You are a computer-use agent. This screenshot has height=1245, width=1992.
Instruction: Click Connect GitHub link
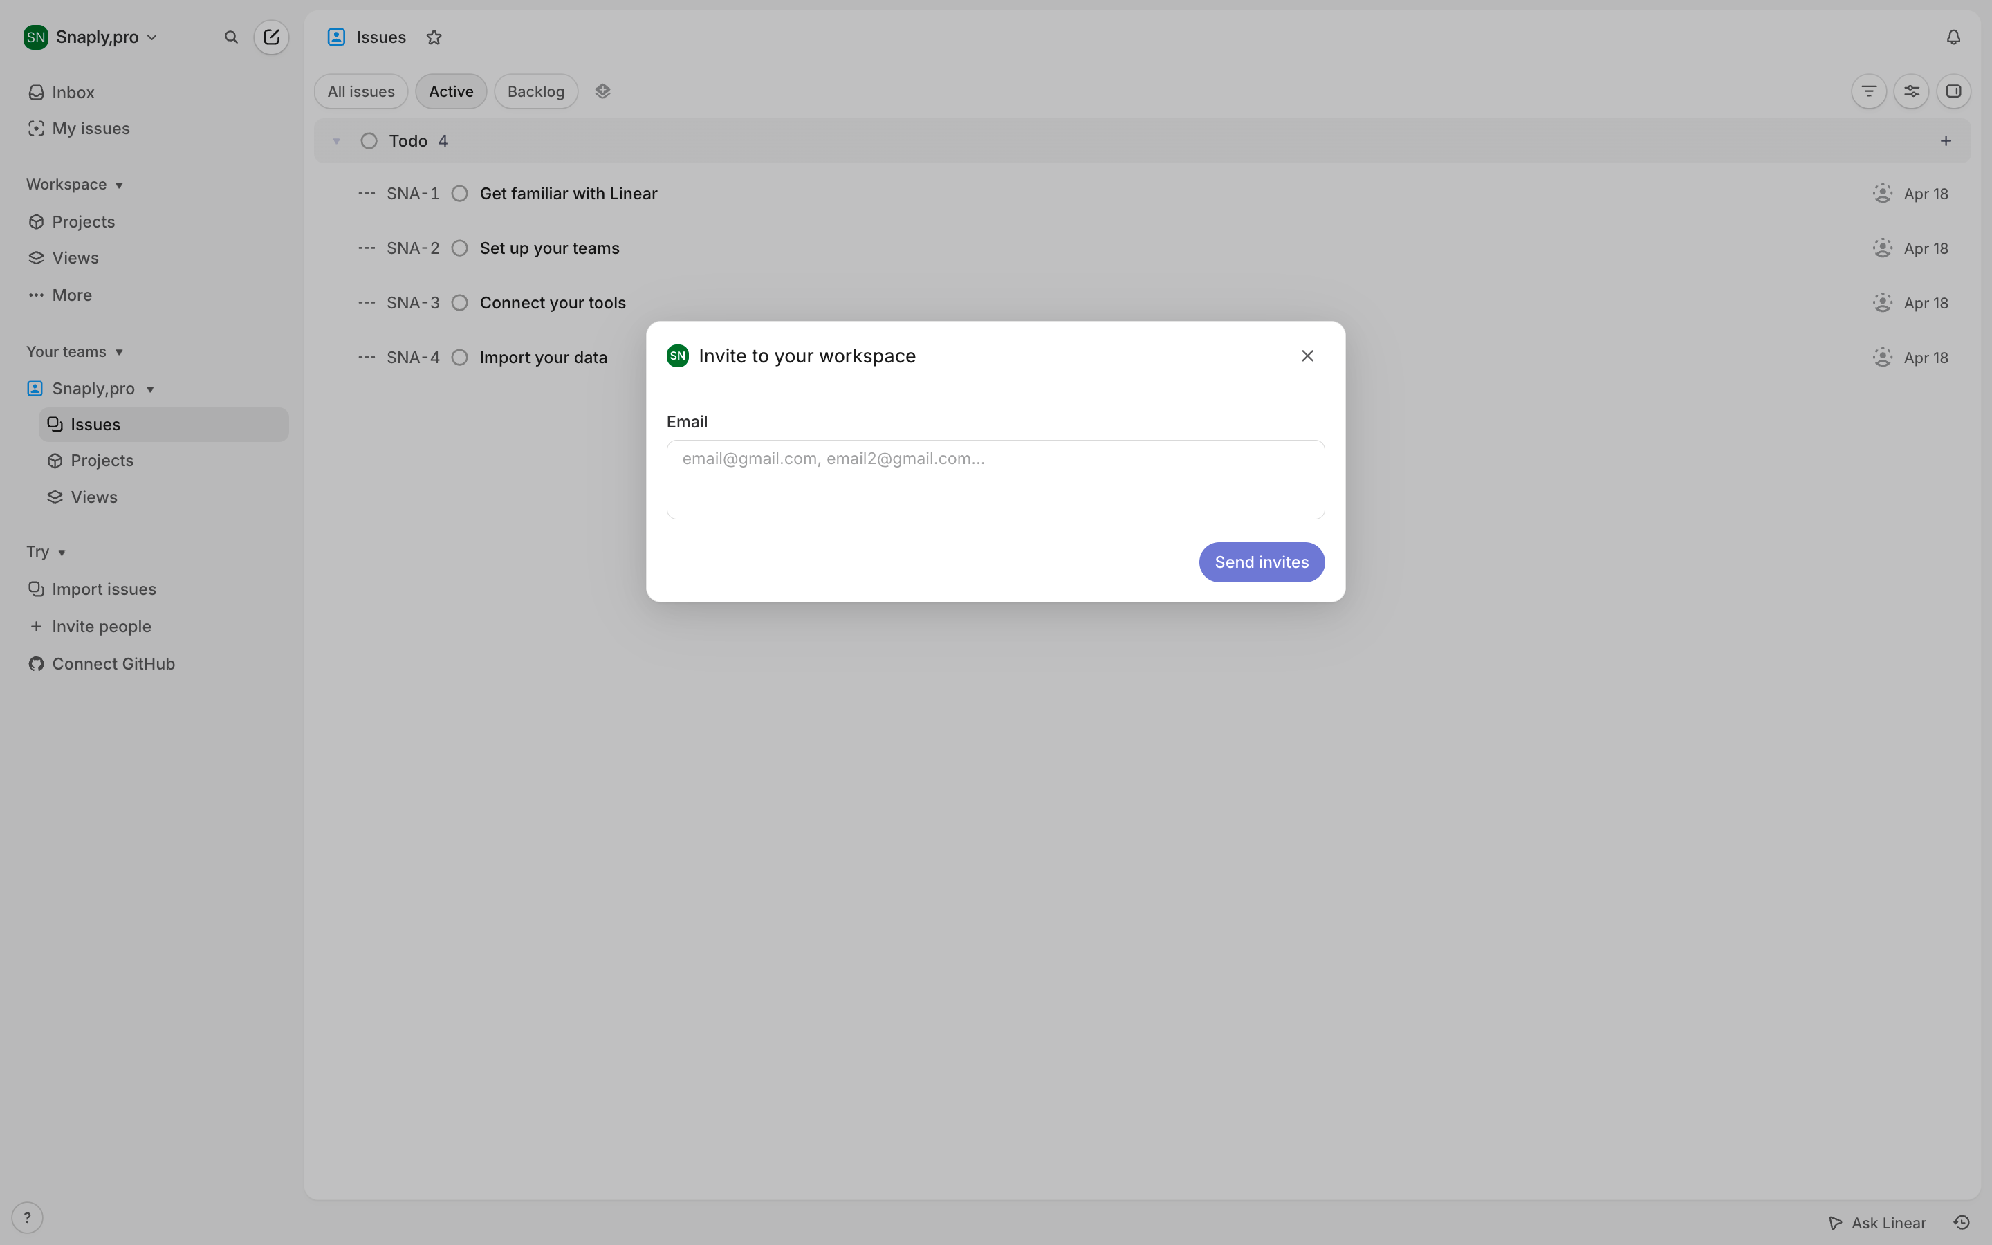(x=101, y=664)
